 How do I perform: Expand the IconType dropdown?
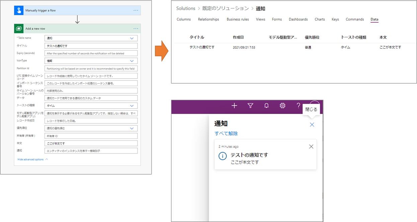(x=132, y=61)
